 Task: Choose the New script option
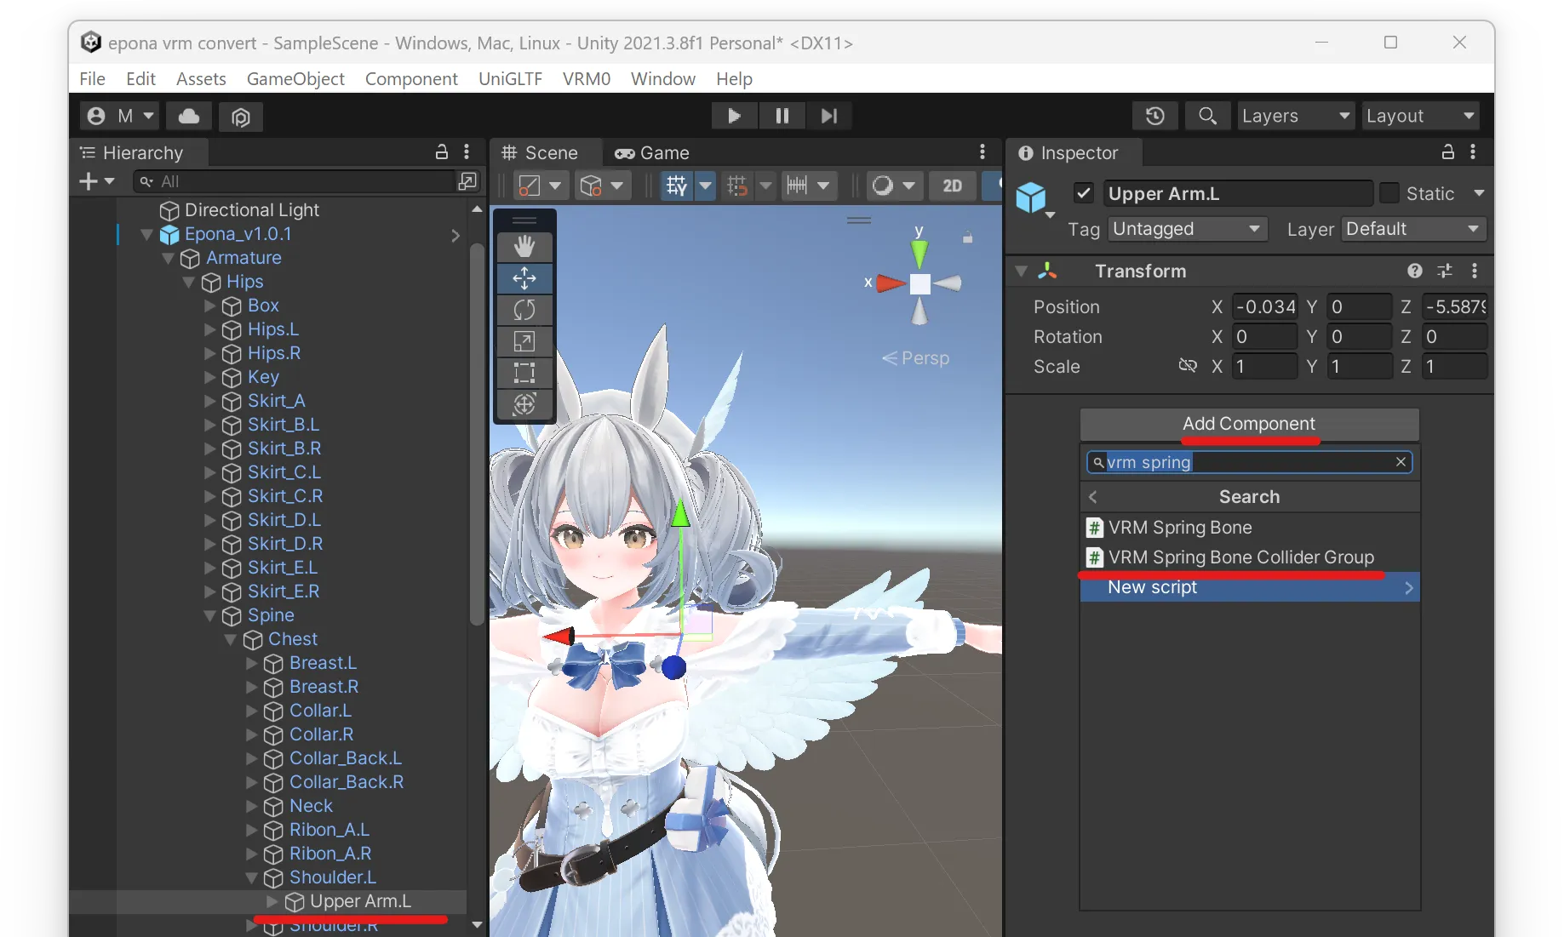(x=1249, y=587)
